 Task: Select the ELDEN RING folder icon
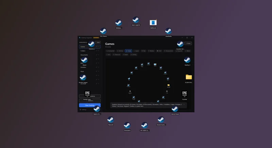[189, 77]
